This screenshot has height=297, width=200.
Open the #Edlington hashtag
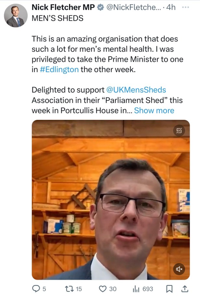click(59, 70)
